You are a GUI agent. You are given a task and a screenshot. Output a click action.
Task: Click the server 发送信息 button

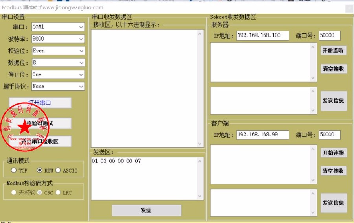click(x=334, y=101)
